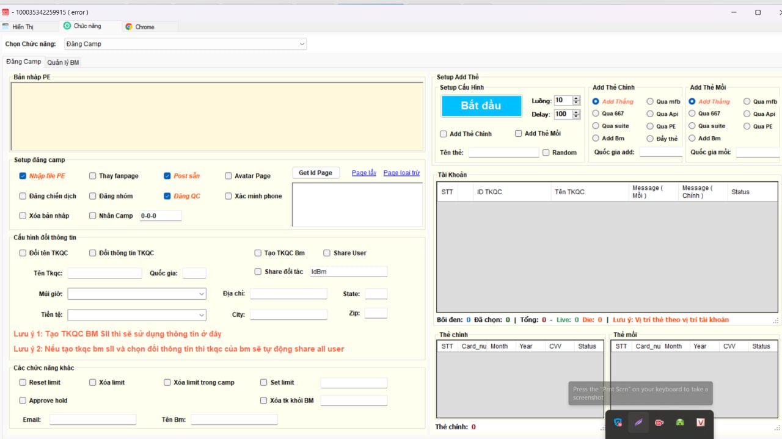Uncheck the Nhập file PE checkbox
Viewport: 782px width, 439px height.
(x=23, y=176)
